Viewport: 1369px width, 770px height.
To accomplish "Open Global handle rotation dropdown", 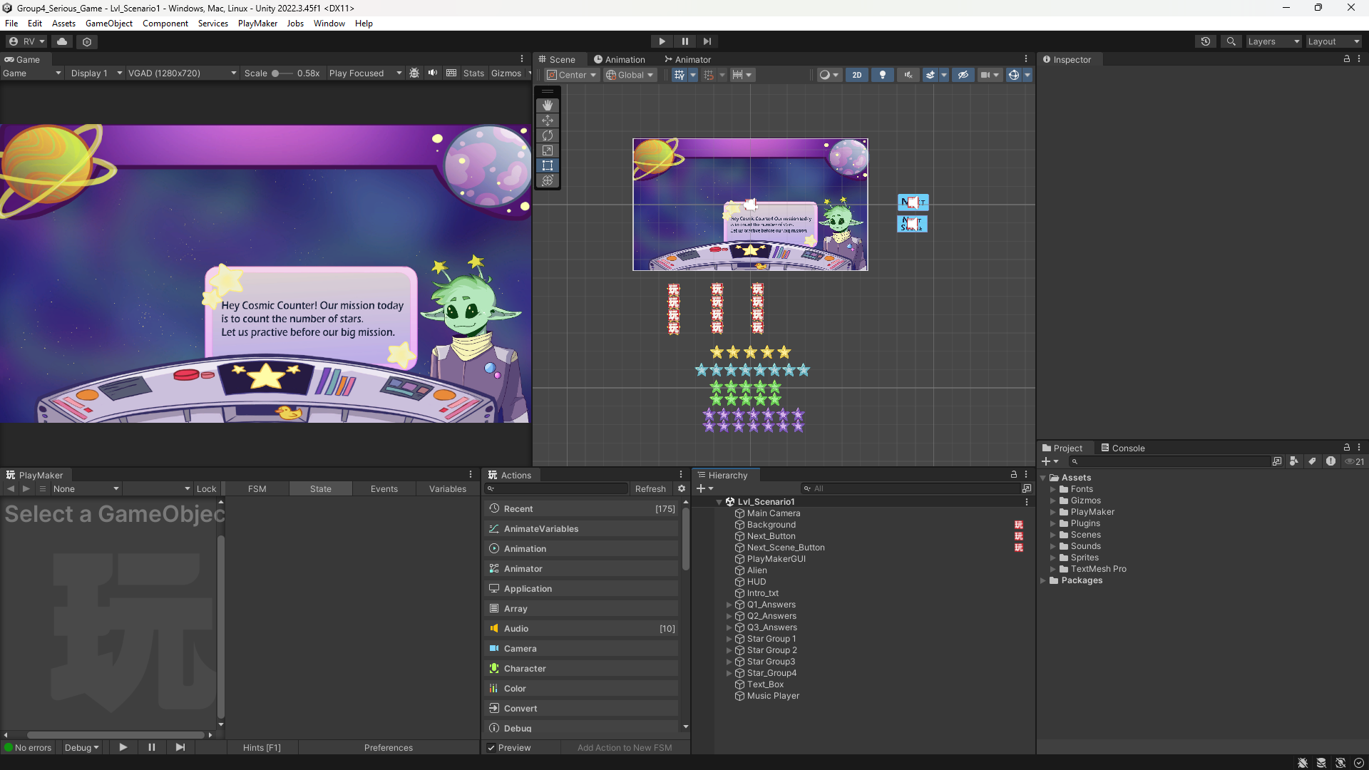I will coord(630,75).
